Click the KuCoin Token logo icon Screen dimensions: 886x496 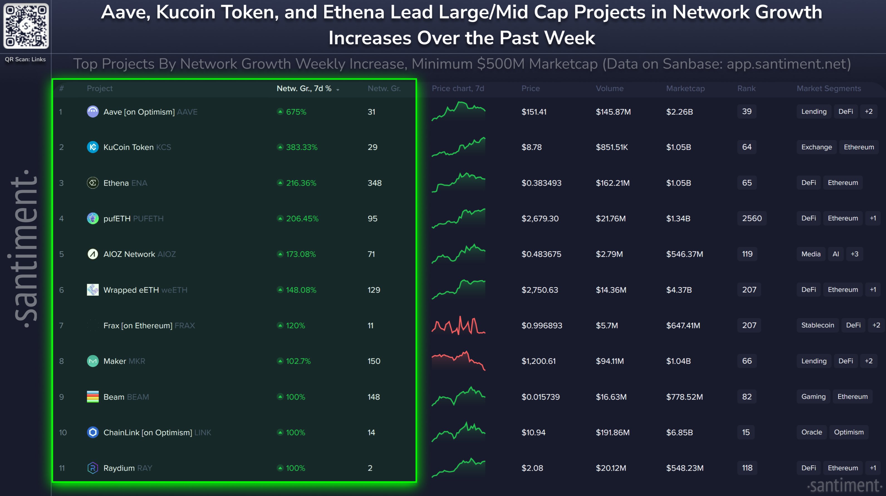[x=92, y=147]
